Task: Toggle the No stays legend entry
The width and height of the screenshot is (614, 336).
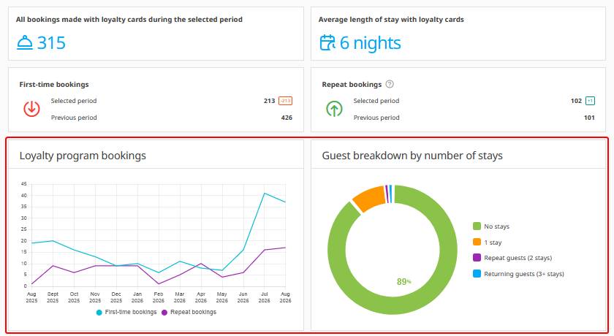Action: (x=491, y=226)
